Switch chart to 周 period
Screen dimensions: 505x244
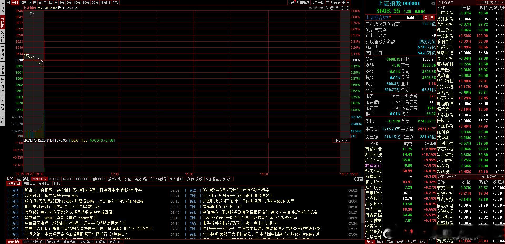click(40, 3)
